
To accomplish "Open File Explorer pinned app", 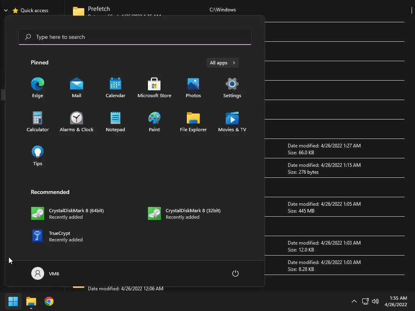I will tap(193, 121).
